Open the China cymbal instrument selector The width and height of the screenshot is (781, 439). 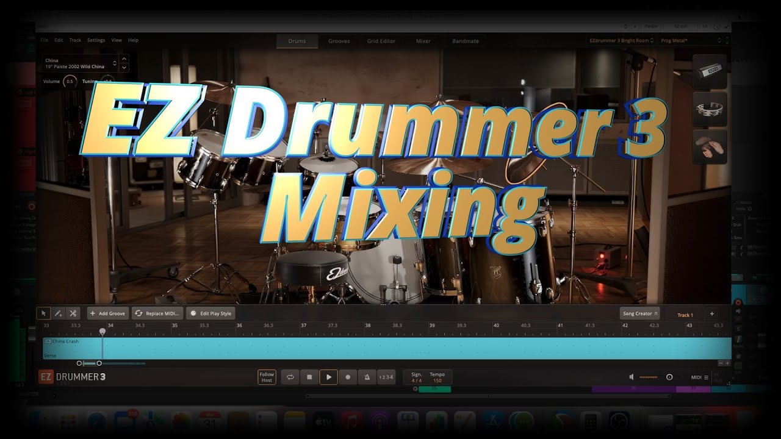pyautogui.click(x=81, y=63)
